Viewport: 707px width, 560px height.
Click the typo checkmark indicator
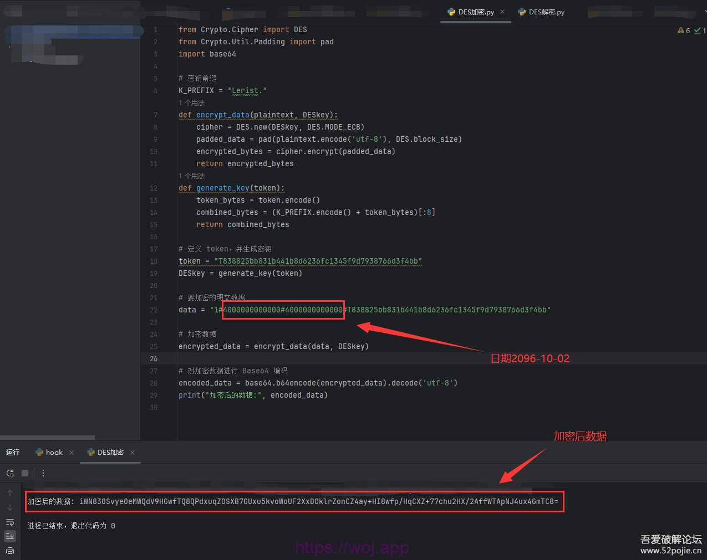click(699, 31)
